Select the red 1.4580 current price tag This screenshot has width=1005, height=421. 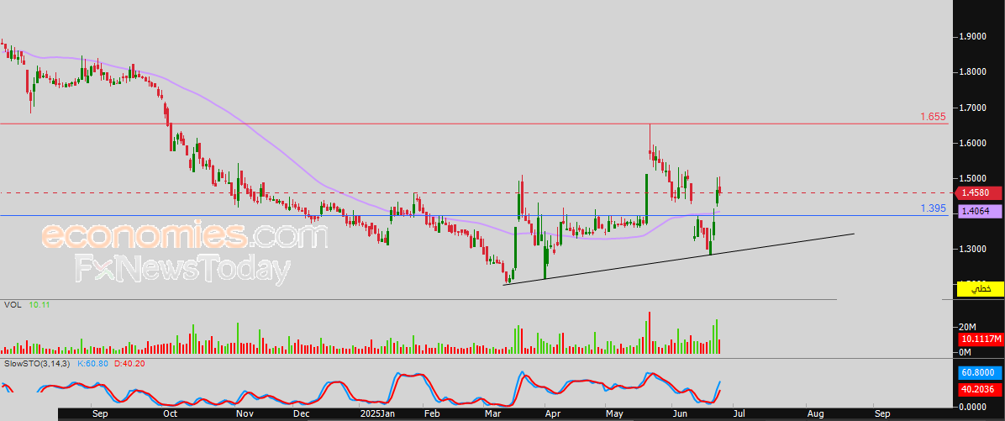tap(978, 192)
